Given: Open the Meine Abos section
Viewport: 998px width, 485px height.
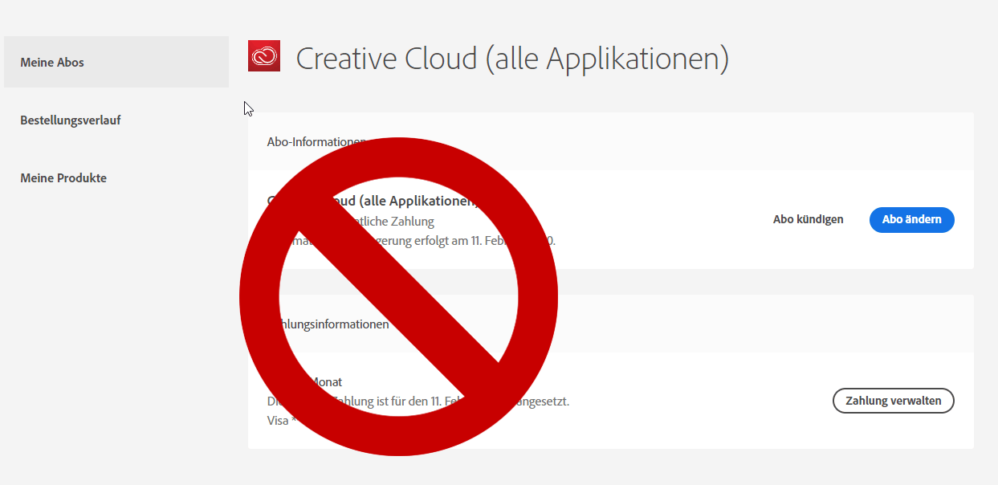Looking at the screenshot, I should click(x=52, y=62).
